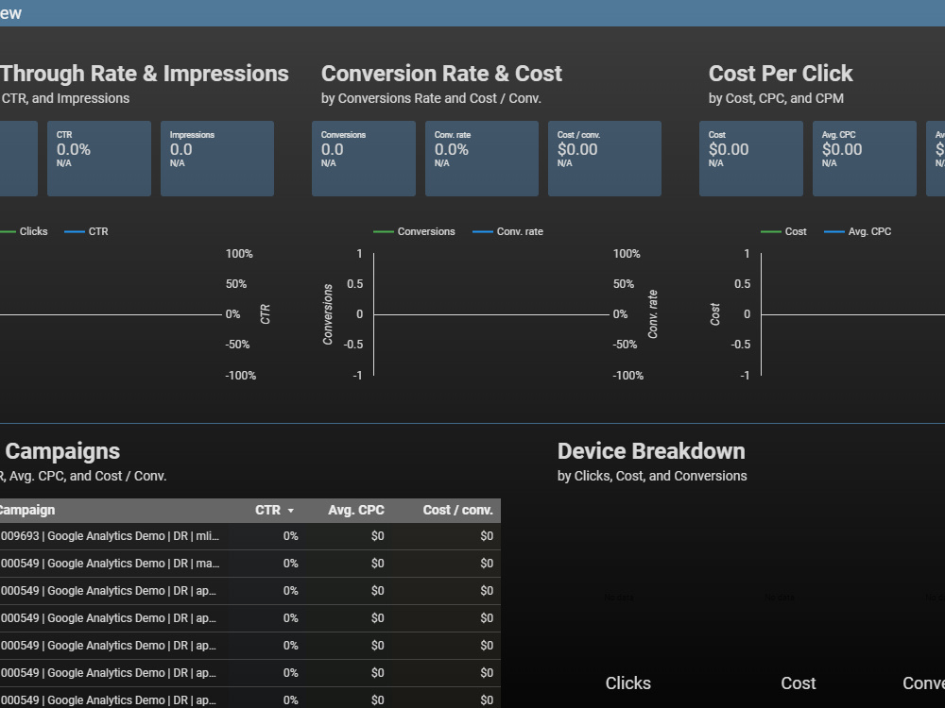This screenshot has height=708, width=945.
Task: Toggle the Clicks legend item
Action: 24,231
